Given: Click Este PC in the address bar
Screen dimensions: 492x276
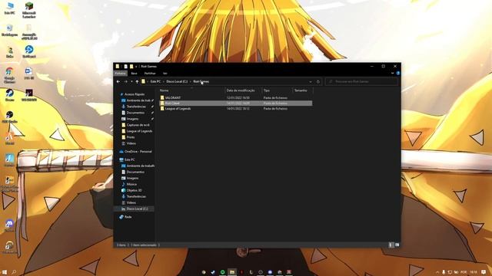Looking at the screenshot, I should point(155,81).
